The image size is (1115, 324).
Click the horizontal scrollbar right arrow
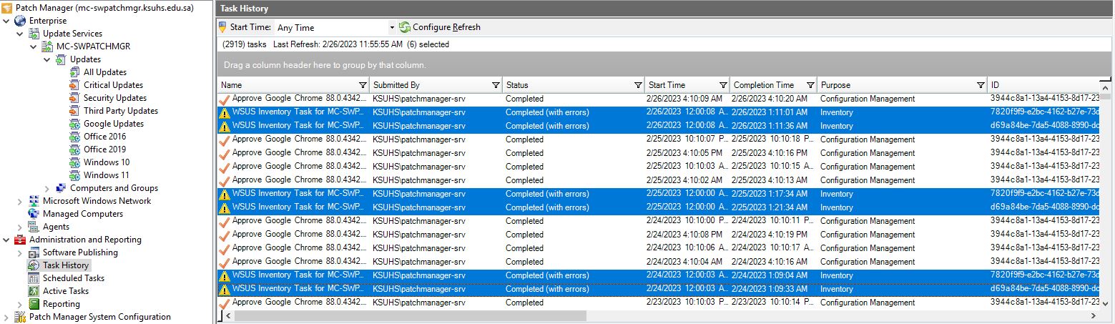coord(1094,315)
